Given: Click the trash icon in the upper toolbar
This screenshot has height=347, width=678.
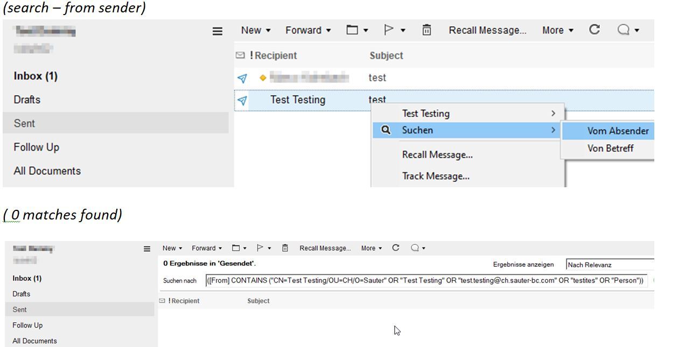Looking at the screenshot, I should (427, 30).
